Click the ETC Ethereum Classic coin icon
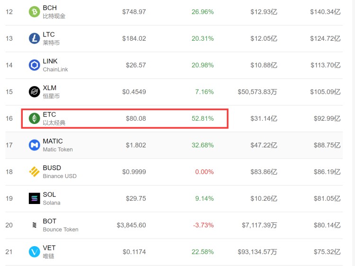This screenshot has height=266, width=355. (35, 118)
